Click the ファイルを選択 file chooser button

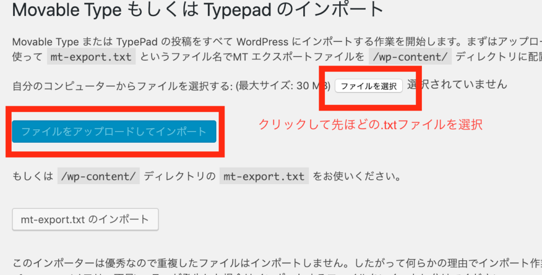pyautogui.click(x=368, y=86)
